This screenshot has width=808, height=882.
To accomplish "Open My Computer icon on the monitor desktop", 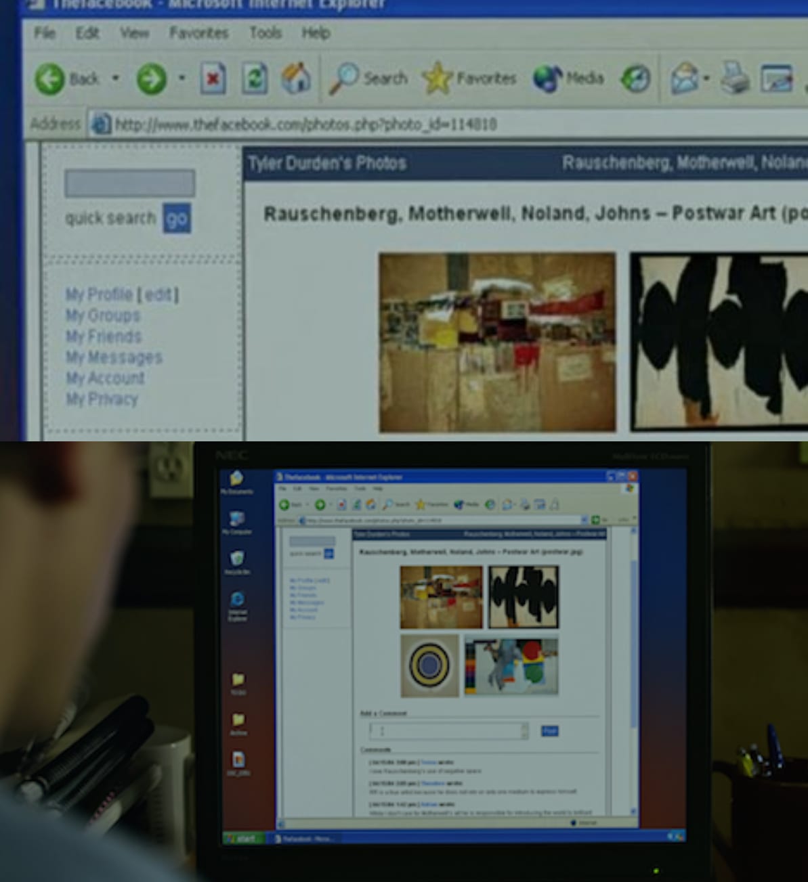I will (236, 519).
